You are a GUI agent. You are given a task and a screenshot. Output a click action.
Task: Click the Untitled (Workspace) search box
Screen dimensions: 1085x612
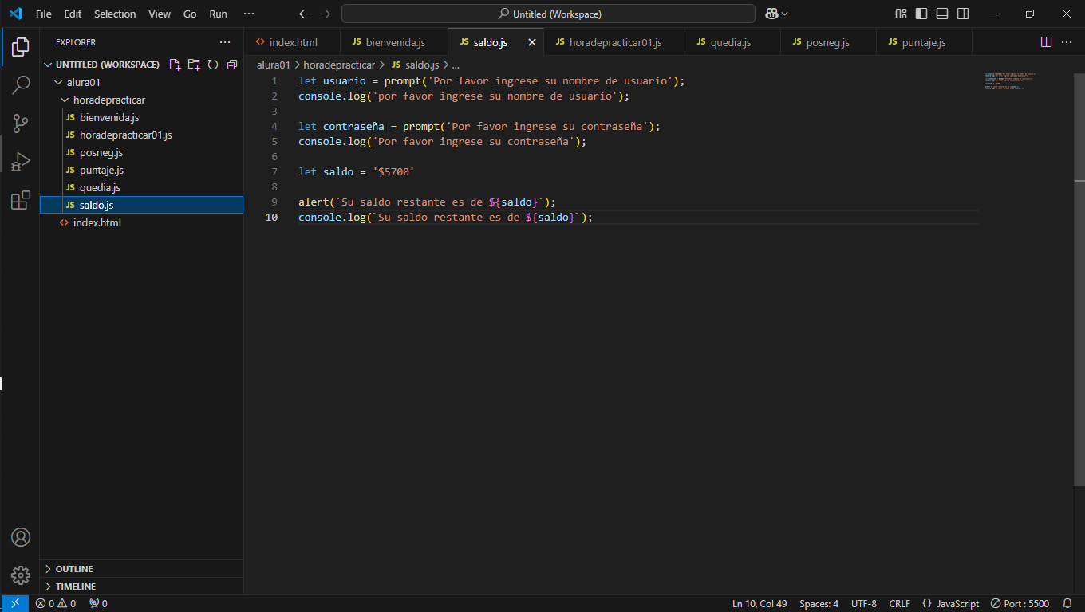(548, 14)
